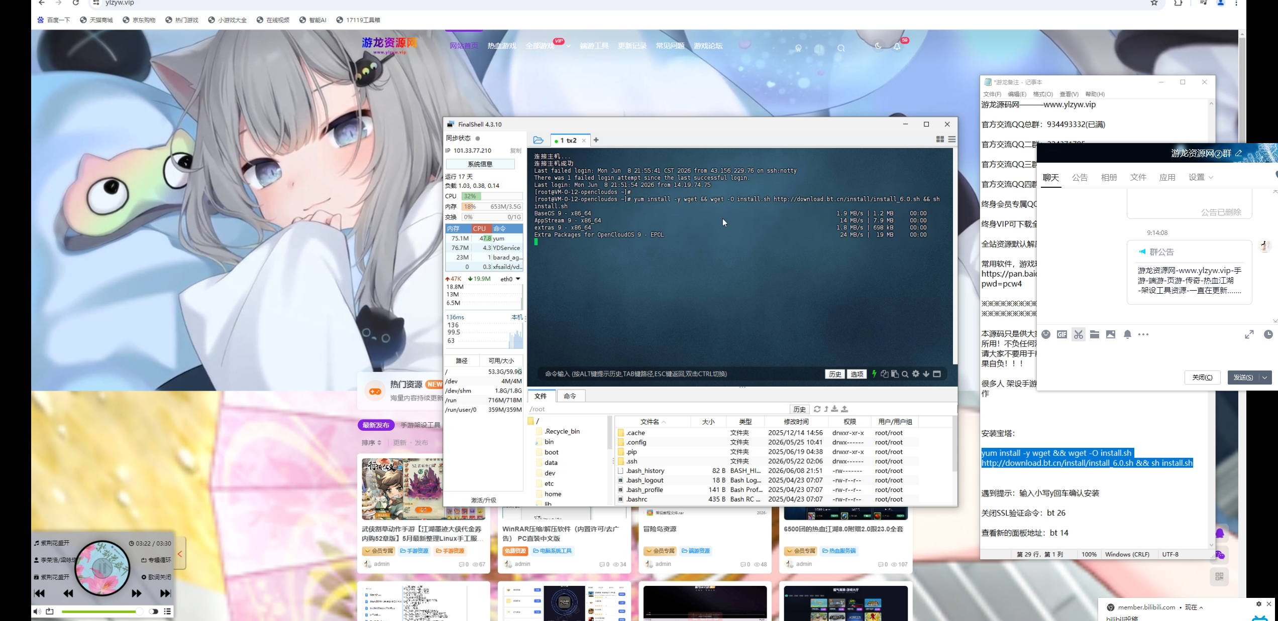Switch FinalShell to grid layout view
The image size is (1278, 621).
[940, 140]
